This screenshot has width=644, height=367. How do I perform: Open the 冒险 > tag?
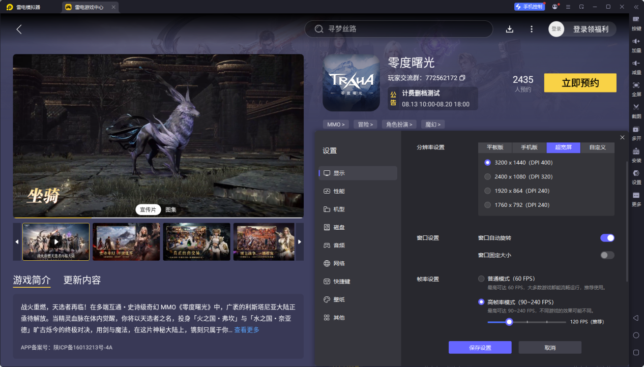click(x=365, y=124)
